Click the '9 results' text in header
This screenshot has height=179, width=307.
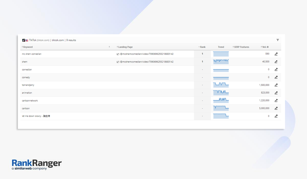coord(71,40)
